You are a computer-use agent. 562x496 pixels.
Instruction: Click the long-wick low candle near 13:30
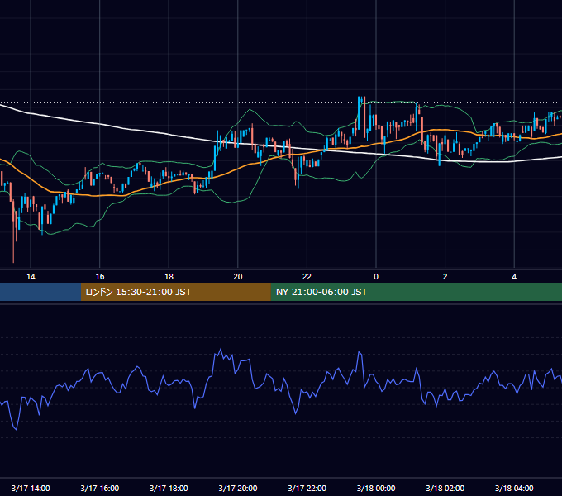pyautogui.click(x=13, y=231)
